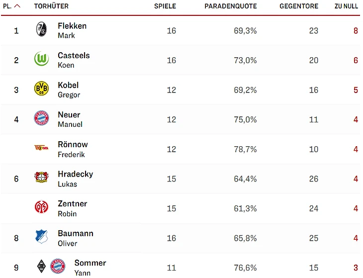Click Union Berlin logo beside Rönnow
Image resolution: width=363 pixels, height=278 pixels.
pos(41,148)
